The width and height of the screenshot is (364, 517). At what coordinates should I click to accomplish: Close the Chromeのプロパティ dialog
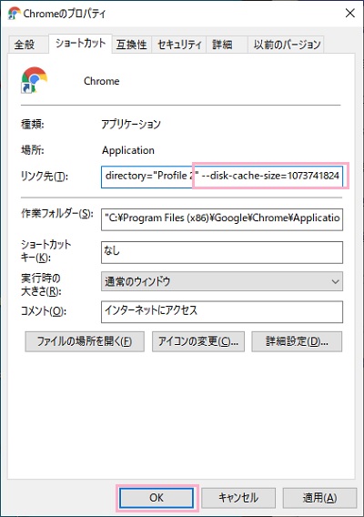tap(349, 13)
